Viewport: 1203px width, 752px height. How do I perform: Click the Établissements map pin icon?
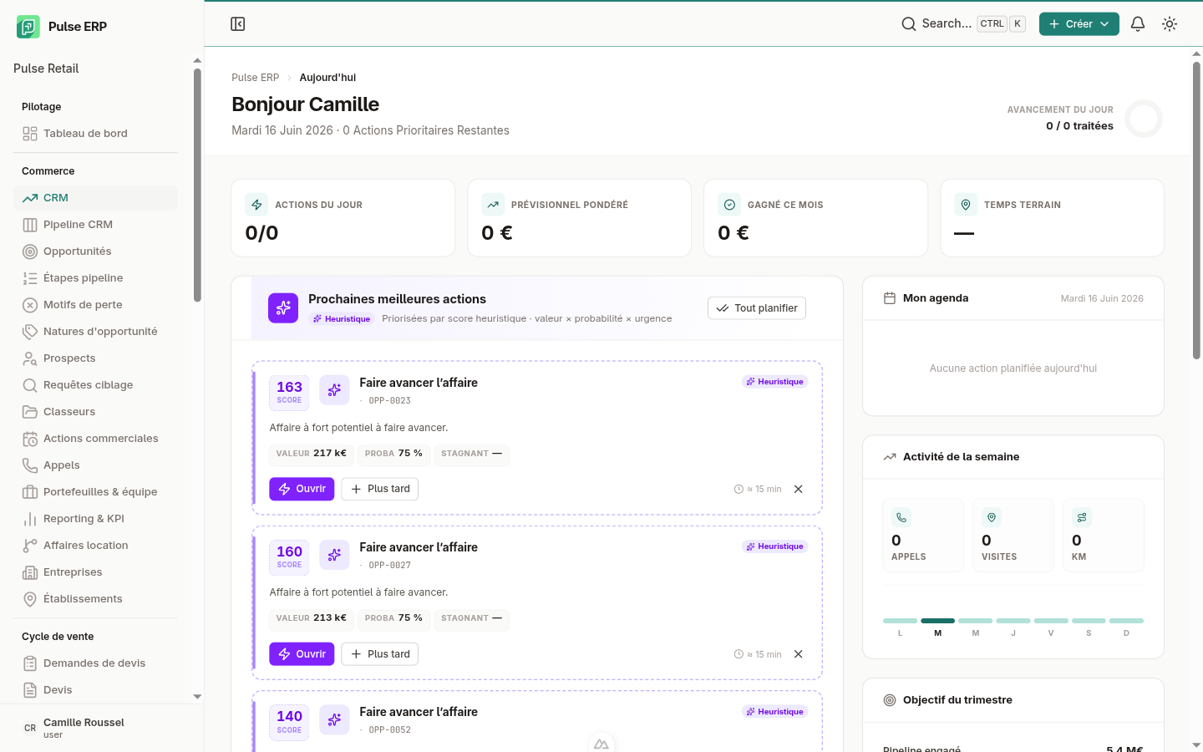click(x=30, y=599)
